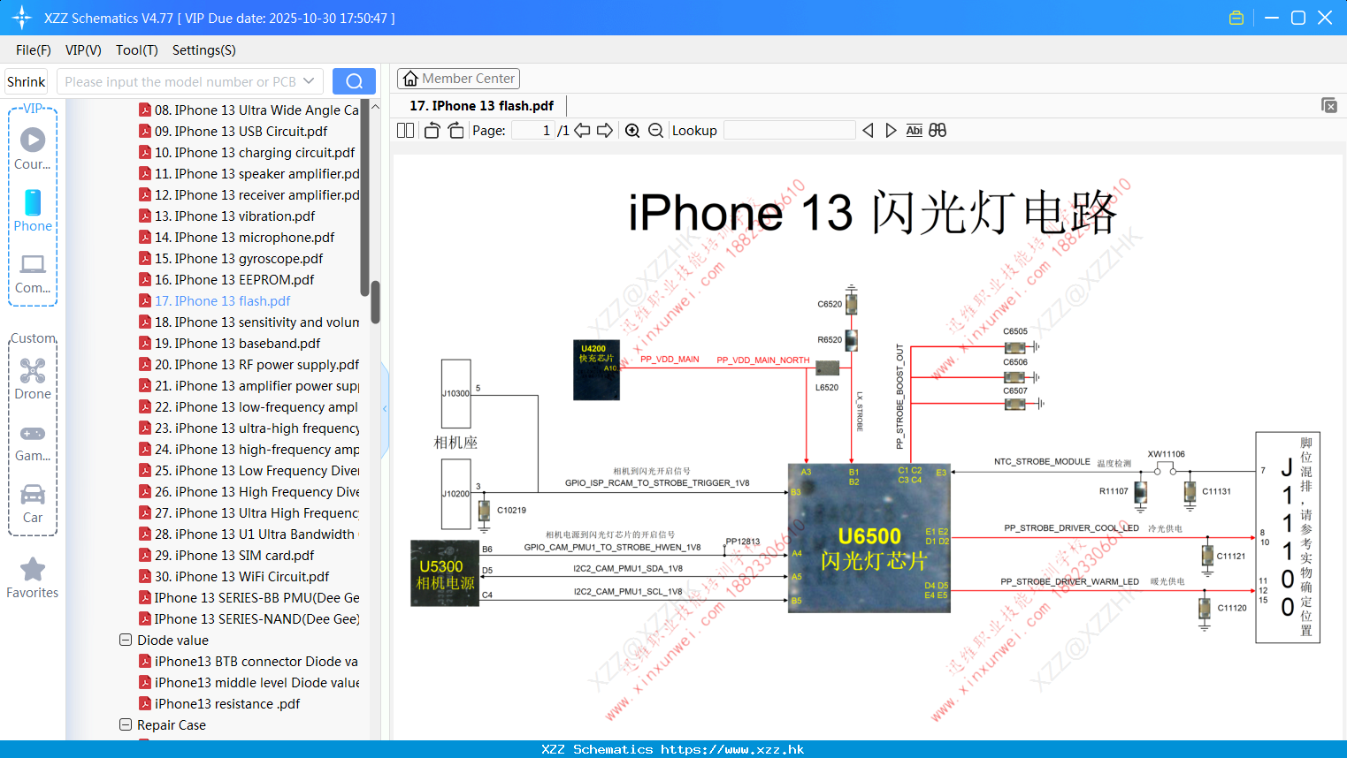The image size is (1347, 758).
Task: Collapse the Diode value tree node
Action: (126, 640)
